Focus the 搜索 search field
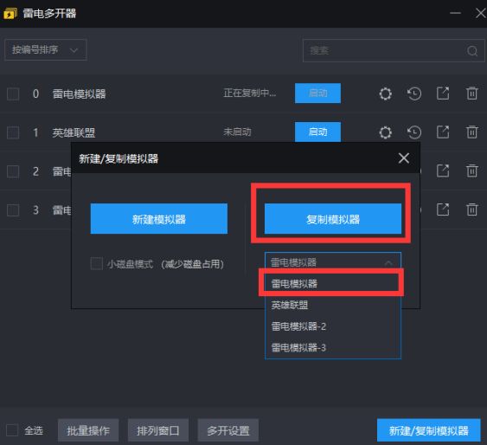487x445 pixels. click(x=394, y=51)
